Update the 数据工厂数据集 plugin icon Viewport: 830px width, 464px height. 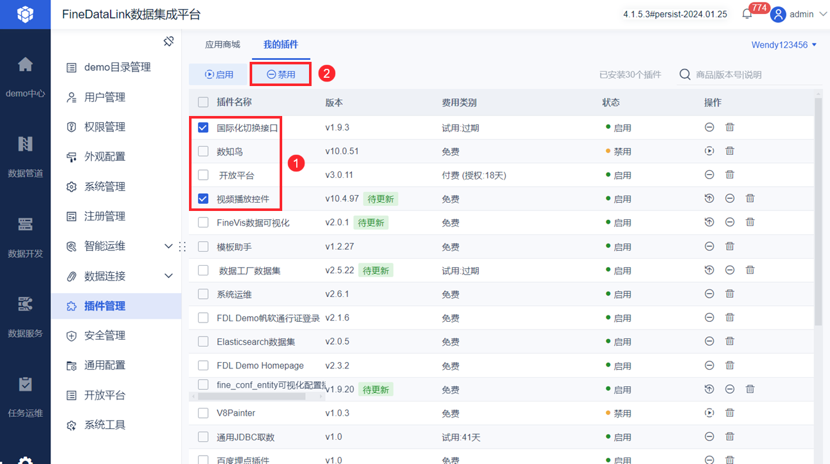coord(709,270)
